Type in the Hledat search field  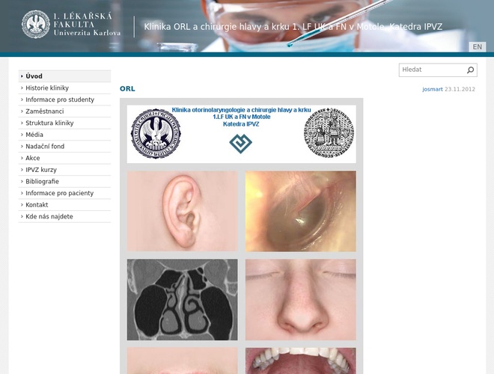[432, 70]
